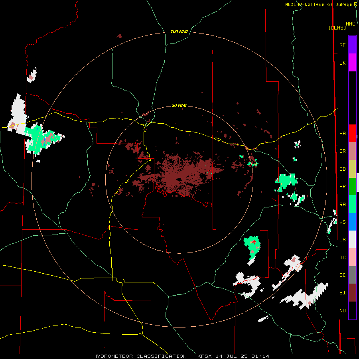359x359 pixels.
Task: Click the ND black legend swatch
Action: tap(352, 310)
